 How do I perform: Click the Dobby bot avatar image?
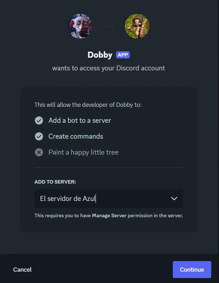(x=80, y=26)
